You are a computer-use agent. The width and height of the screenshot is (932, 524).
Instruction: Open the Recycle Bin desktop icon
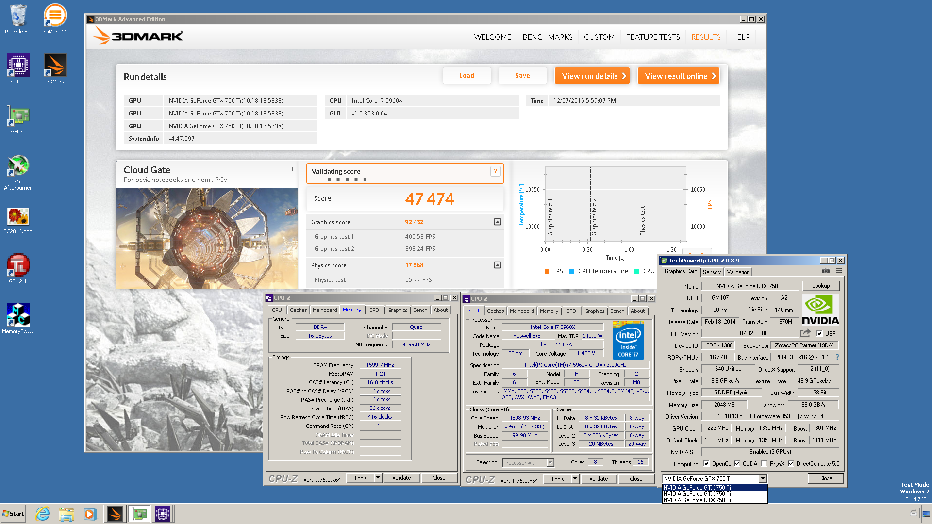pos(18,19)
